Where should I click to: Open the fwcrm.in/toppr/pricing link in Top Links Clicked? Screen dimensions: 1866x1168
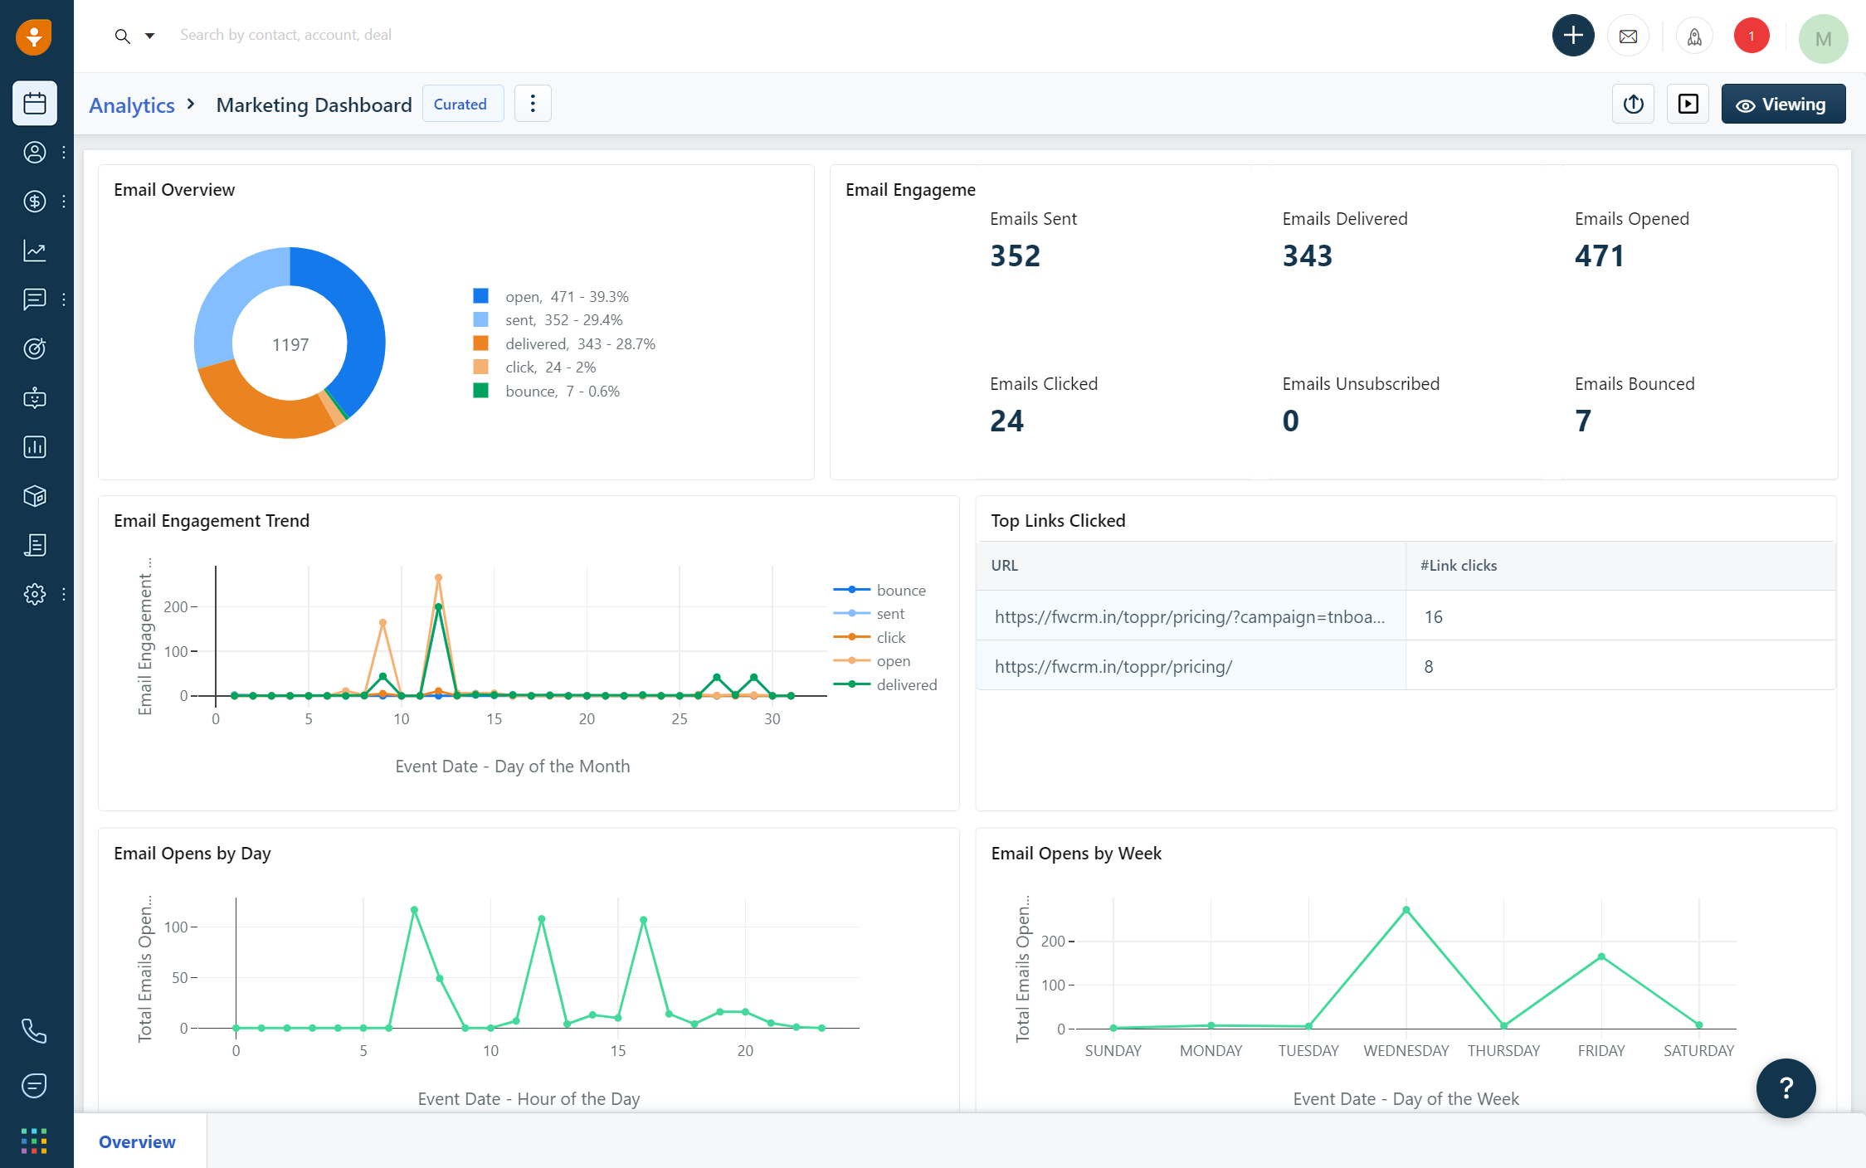pyautogui.click(x=1114, y=665)
